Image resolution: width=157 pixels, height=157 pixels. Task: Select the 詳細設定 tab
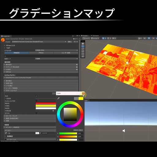(17, 53)
